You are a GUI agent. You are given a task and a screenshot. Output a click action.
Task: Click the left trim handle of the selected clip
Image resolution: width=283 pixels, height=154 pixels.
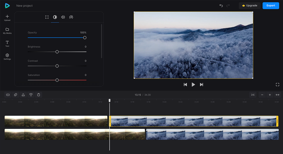coord(110,121)
